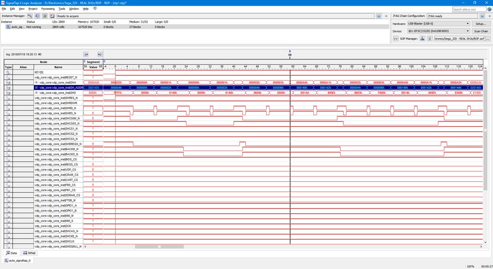Expand the SH_ADDR bus node
This screenshot has height=269, width=493.
pos(37,87)
